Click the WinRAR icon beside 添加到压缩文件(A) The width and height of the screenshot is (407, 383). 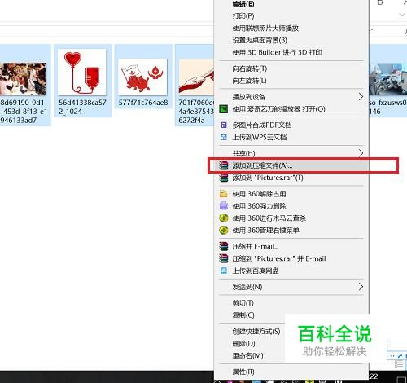[x=223, y=165]
